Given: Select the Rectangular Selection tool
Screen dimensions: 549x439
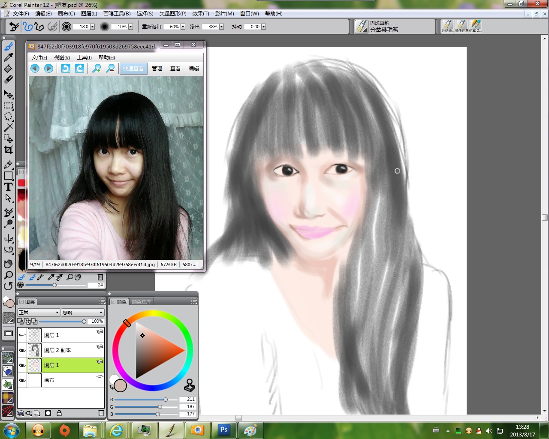Looking at the screenshot, I should click(8, 105).
